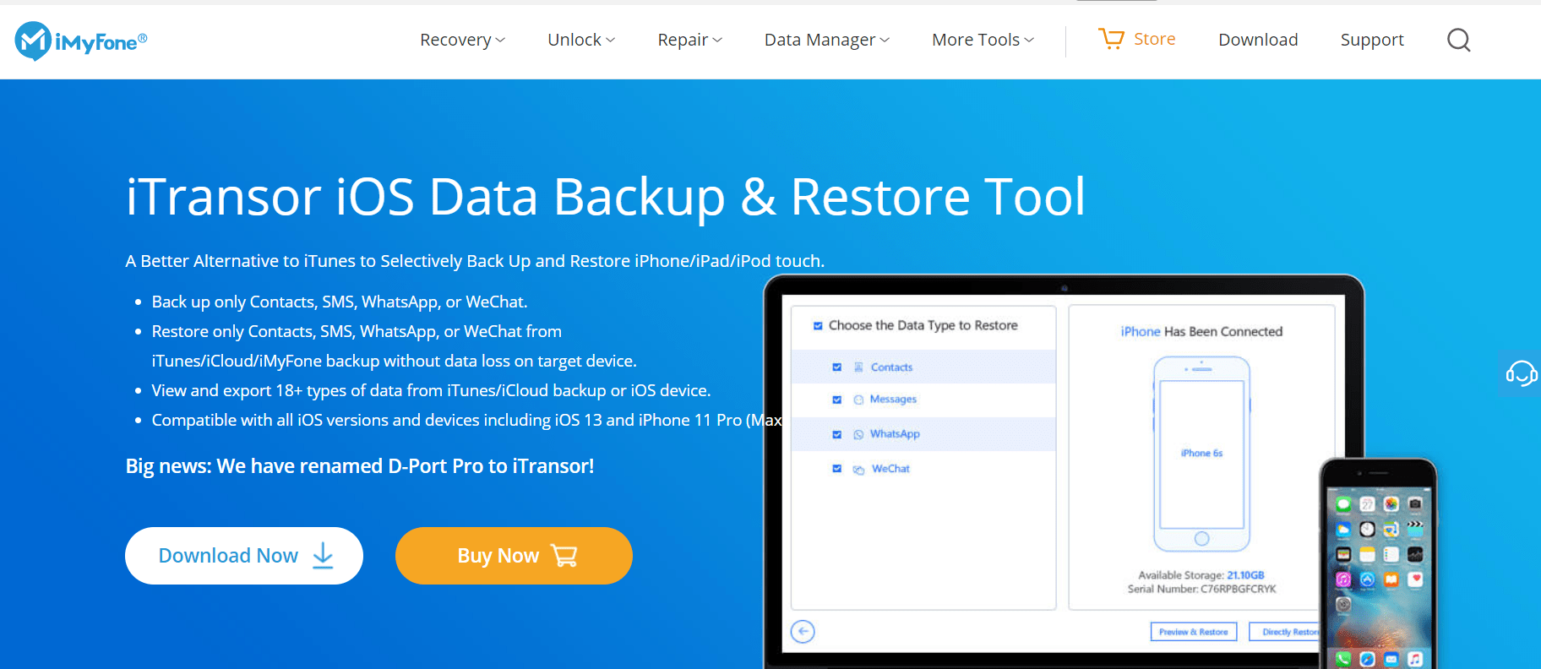Open the Download page link
The height and width of the screenshot is (669, 1541).
1258,40
